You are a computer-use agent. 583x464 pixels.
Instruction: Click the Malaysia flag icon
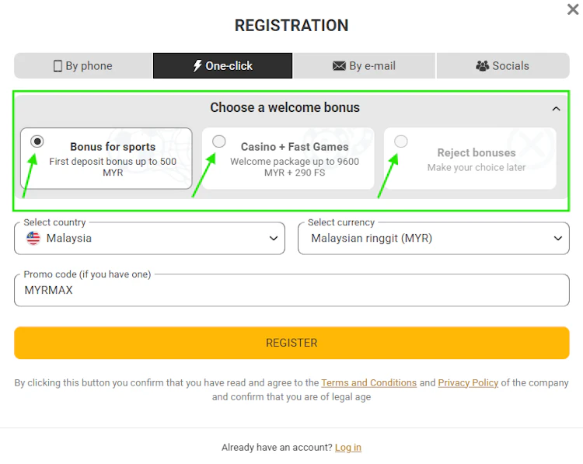pos(33,239)
